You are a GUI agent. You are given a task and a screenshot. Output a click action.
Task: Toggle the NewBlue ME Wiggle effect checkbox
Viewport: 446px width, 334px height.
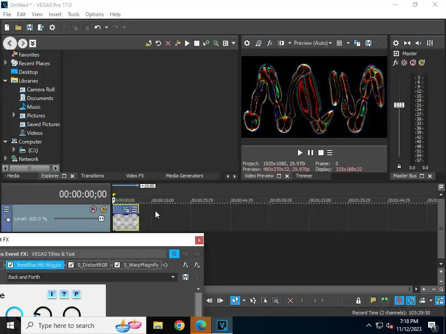click(x=10, y=265)
